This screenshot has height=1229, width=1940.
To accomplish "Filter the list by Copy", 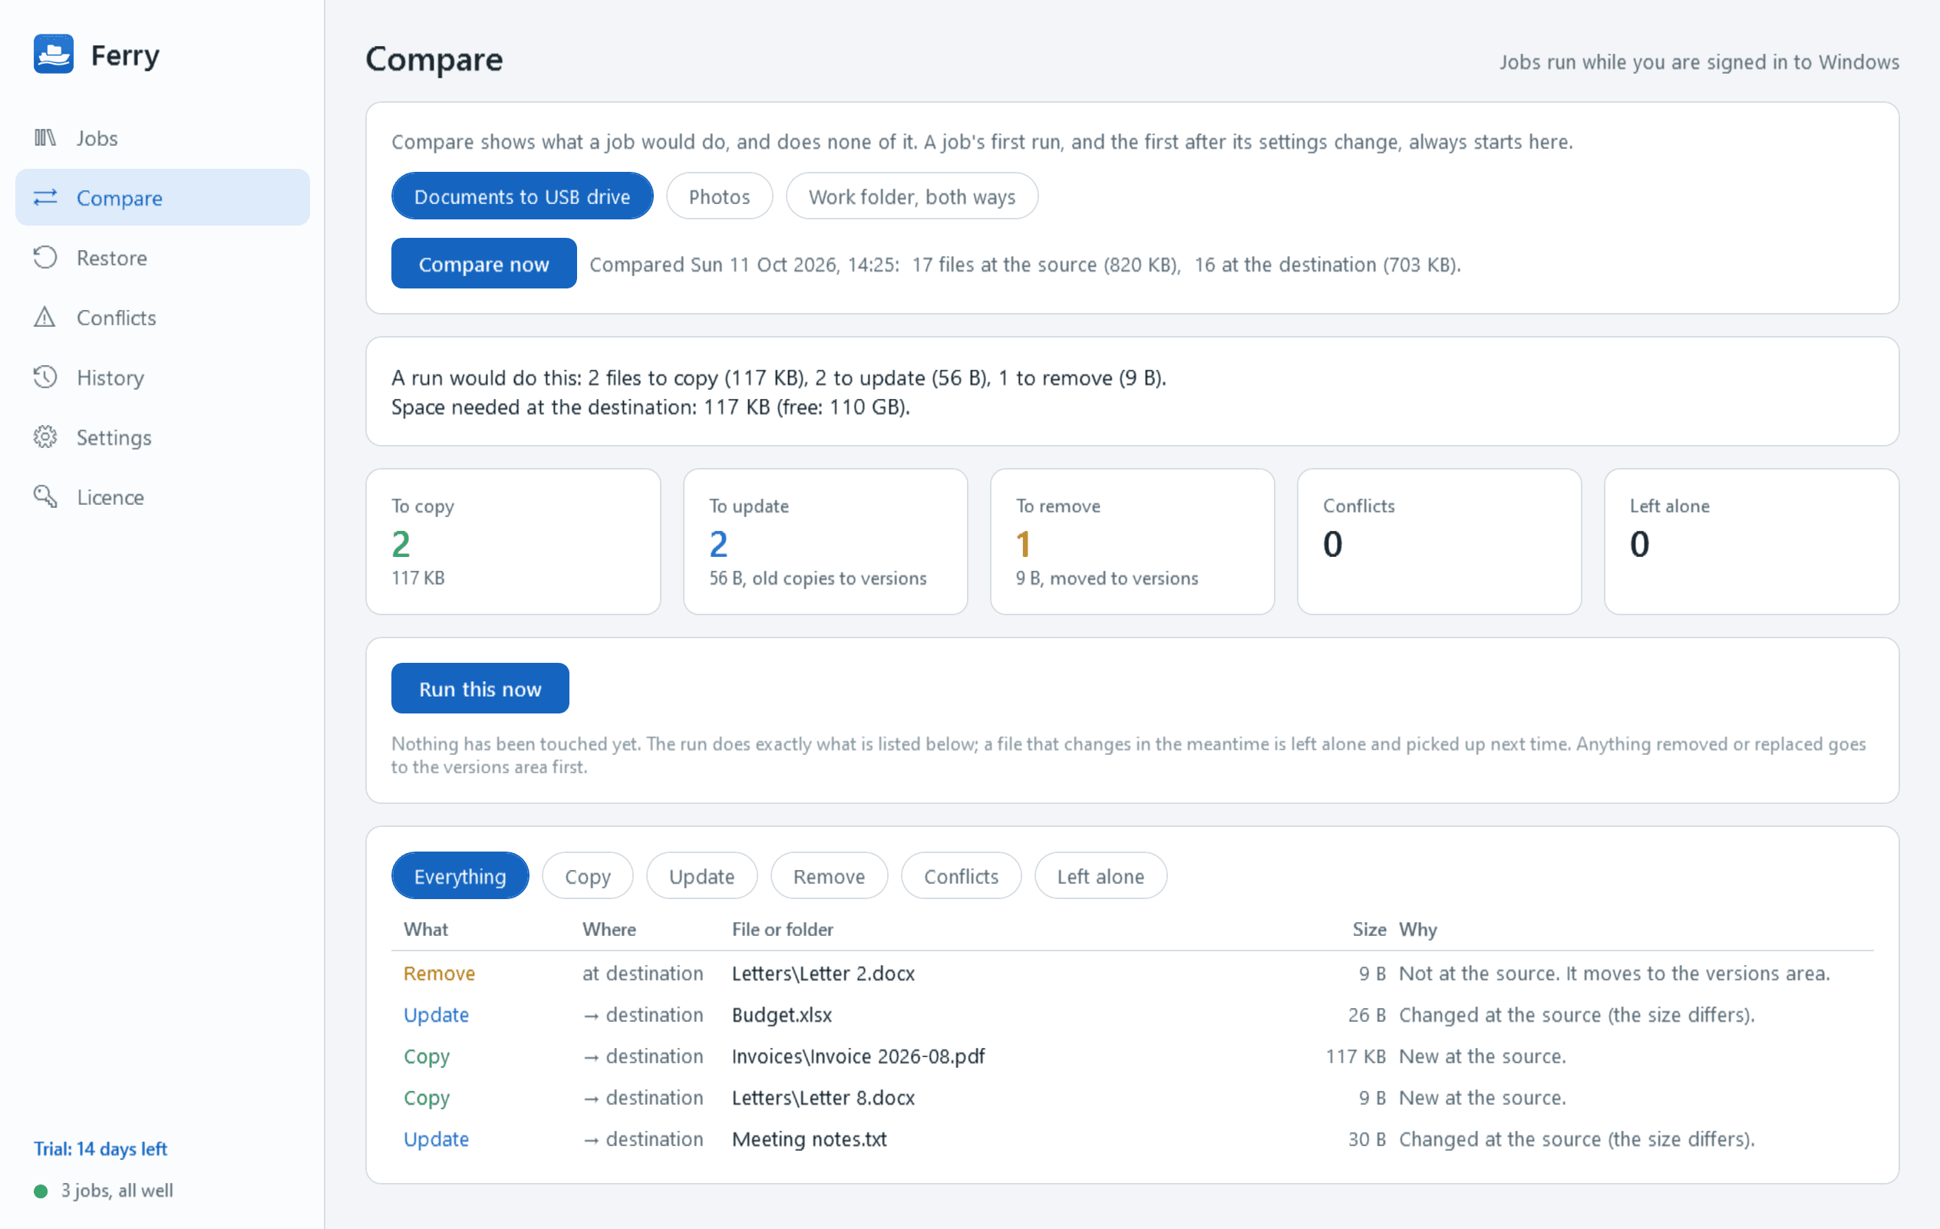I will [x=587, y=875].
